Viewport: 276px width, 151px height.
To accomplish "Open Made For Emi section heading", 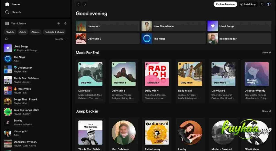I will [x=87, y=53].
